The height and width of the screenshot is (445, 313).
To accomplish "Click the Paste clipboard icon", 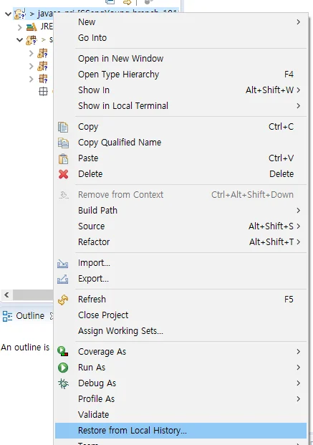I will [x=63, y=158].
